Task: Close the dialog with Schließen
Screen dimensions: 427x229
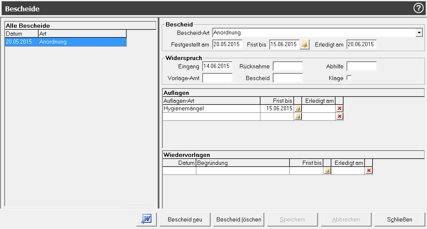Action: coord(399,219)
